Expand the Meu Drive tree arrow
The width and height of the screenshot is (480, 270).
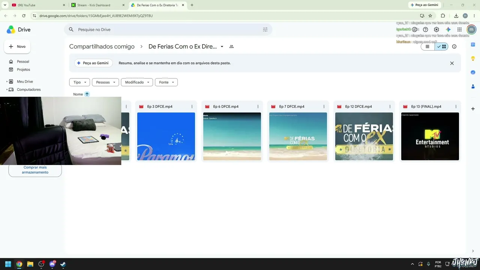tap(7, 81)
